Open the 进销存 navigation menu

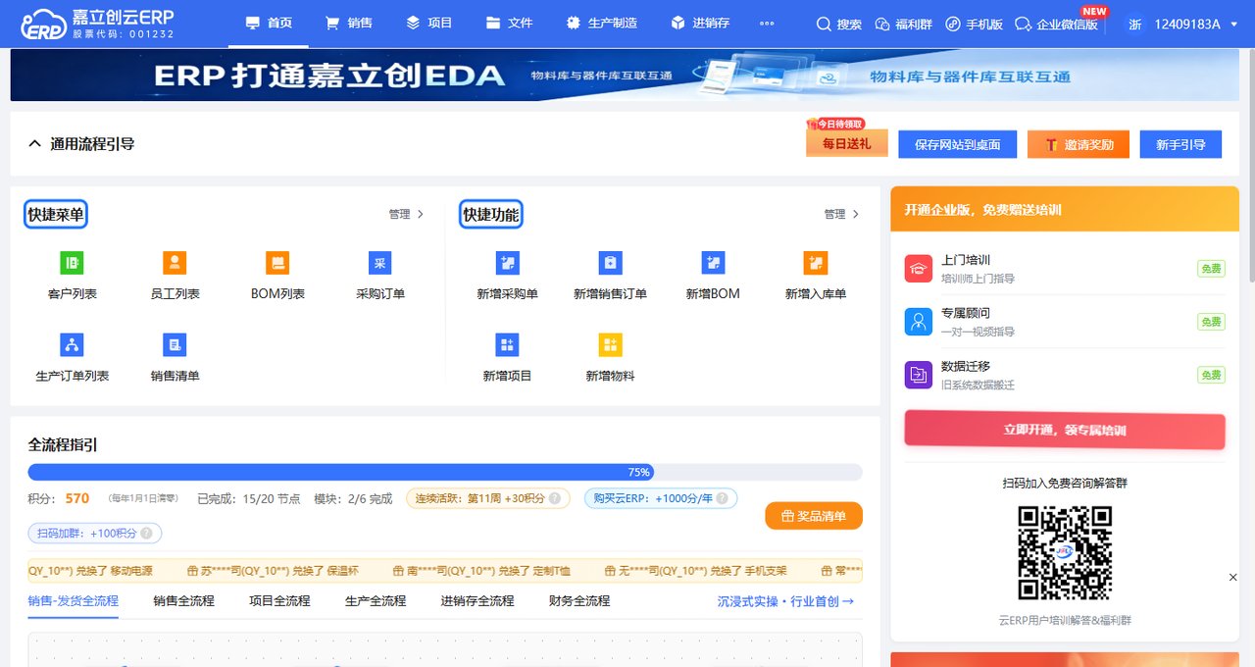coord(700,24)
